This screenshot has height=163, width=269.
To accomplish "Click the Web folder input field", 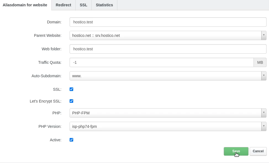I will [x=168, y=49].
